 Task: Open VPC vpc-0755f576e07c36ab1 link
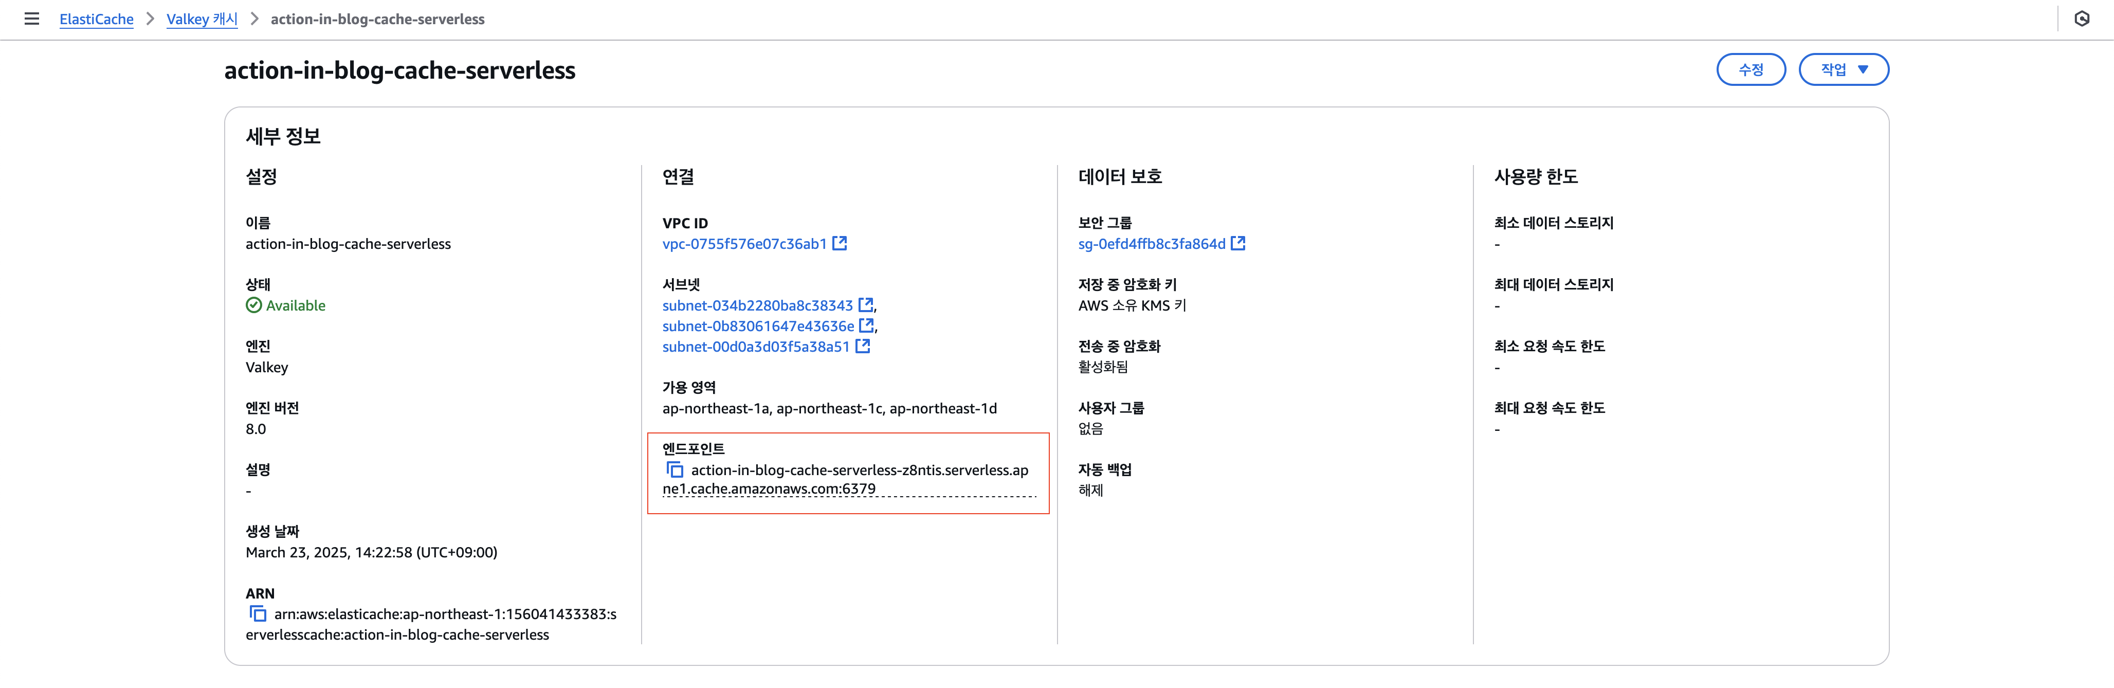point(743,244)
